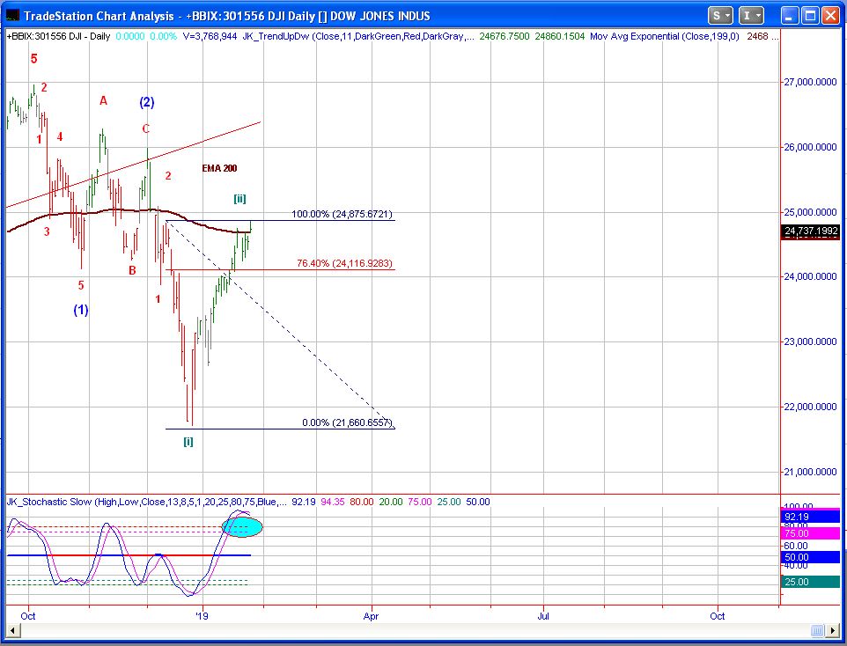
Task: Click the blue "92.19" box on stochastic axis
Action: pos(811,517)
